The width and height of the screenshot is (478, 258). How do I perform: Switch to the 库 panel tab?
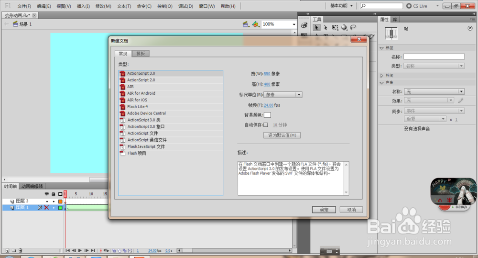click(395, 20)
